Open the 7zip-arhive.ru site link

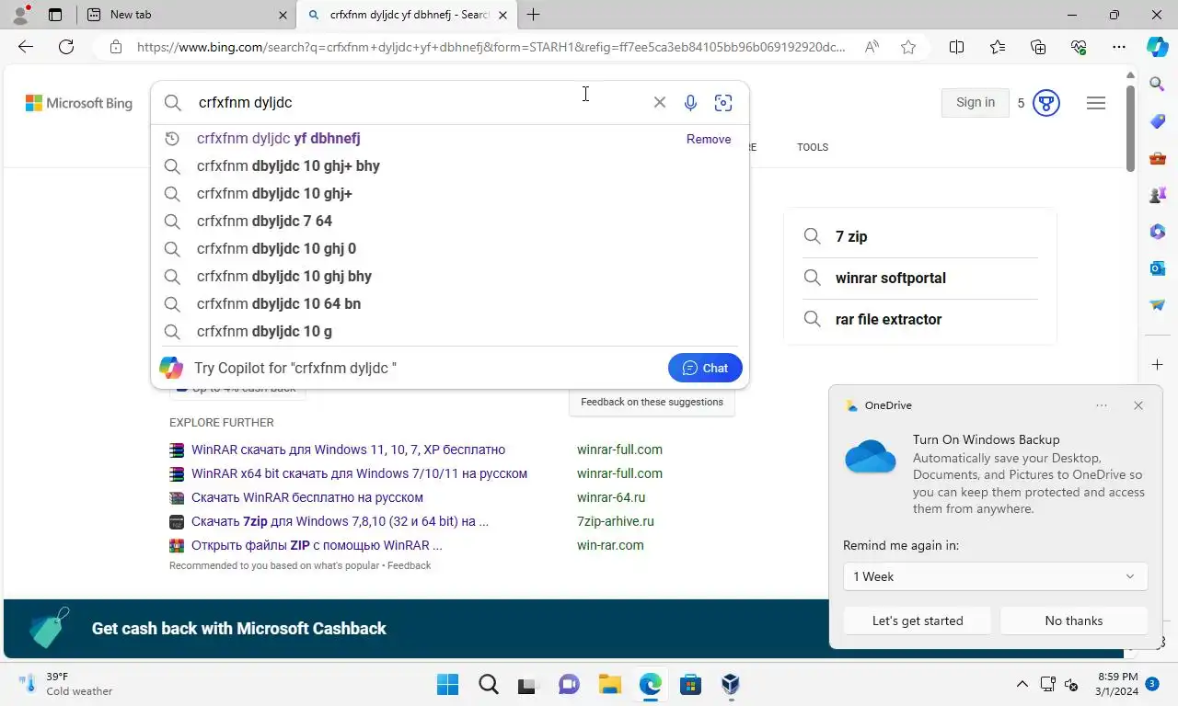[x=616, y=521]
